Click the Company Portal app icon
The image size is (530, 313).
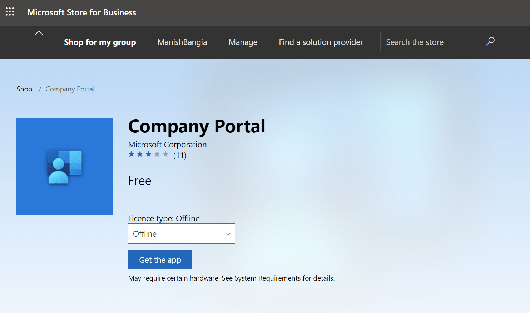point(64,166)
